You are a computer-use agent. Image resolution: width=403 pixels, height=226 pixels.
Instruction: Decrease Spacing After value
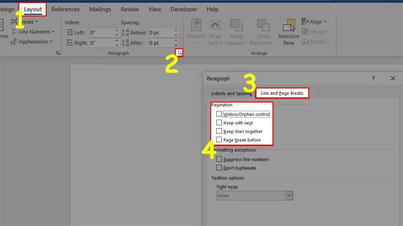tap(176, 45)
